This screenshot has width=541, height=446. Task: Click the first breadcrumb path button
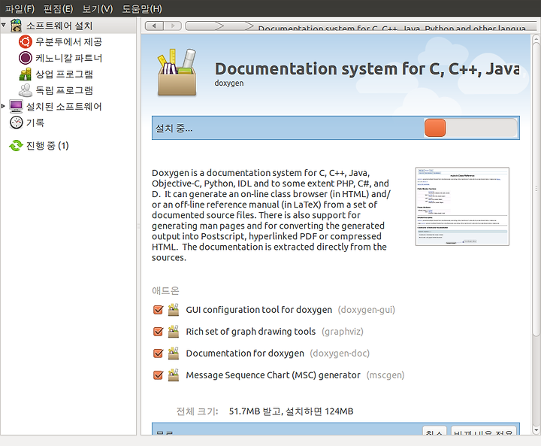click(204, 26)
